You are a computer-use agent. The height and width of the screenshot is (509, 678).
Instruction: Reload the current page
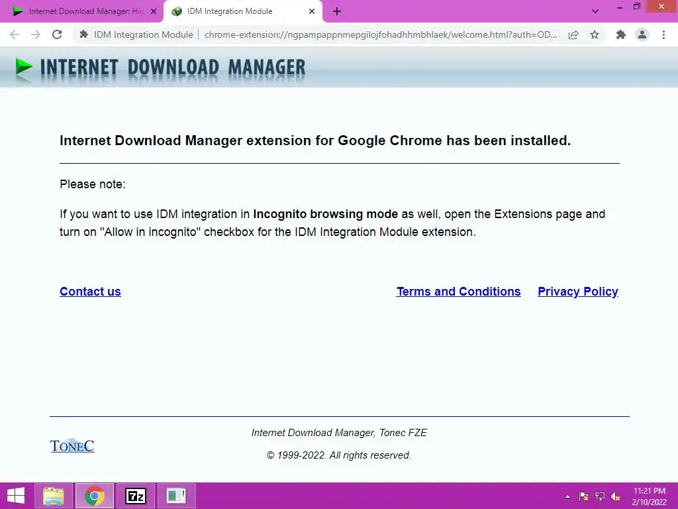[57, 34]
